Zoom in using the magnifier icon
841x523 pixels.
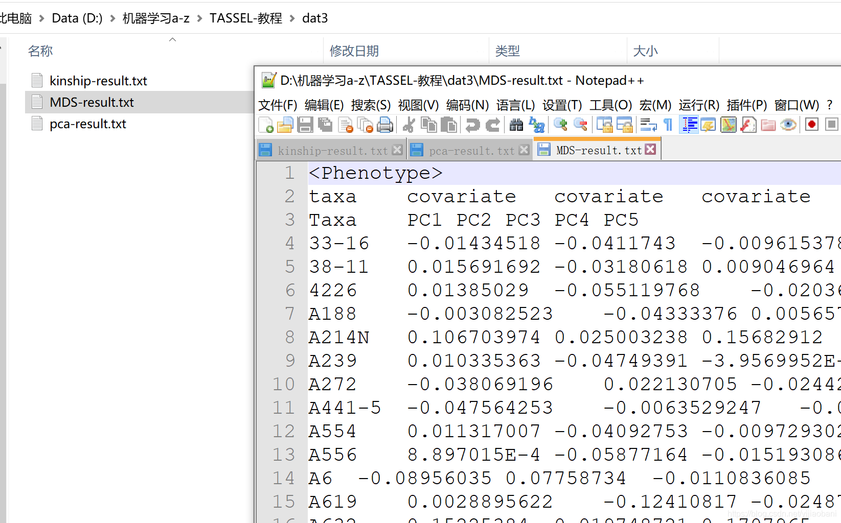[560, 124]
